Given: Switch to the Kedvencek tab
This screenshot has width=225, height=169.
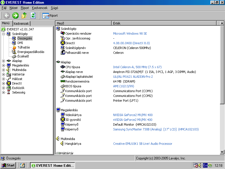Looking at the screenshot, I should click(x=21, y=24).
